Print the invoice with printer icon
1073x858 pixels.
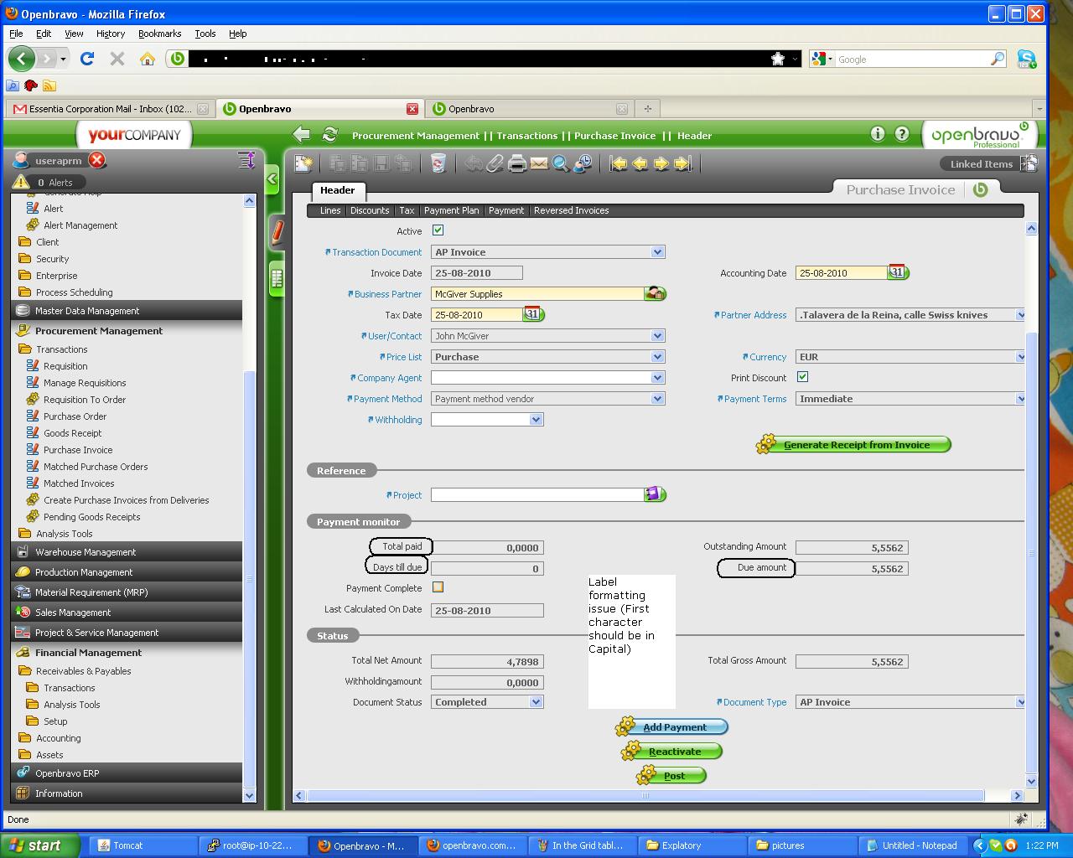517,163
